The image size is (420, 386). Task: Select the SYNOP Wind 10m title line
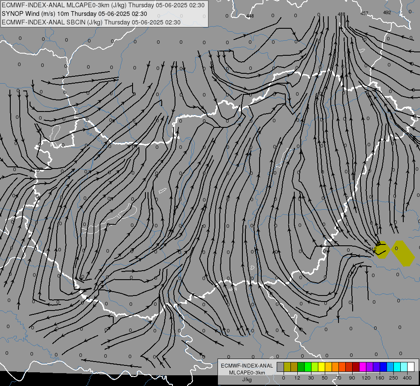(74, 14)
